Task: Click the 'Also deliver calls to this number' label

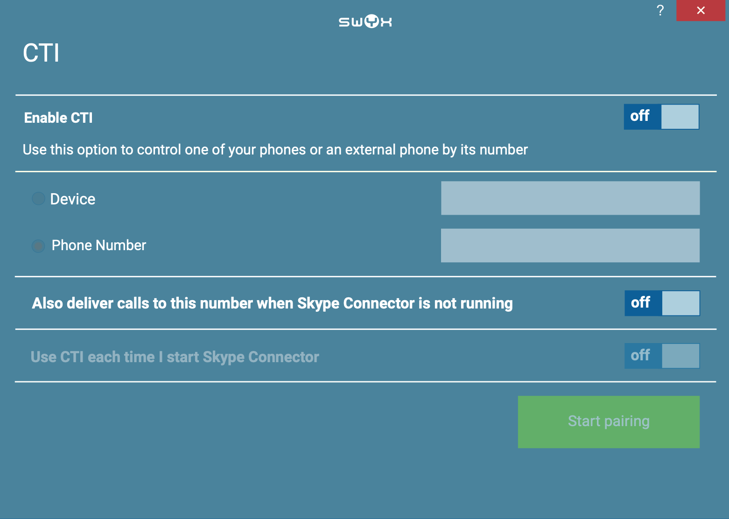Action: [272, 303]
